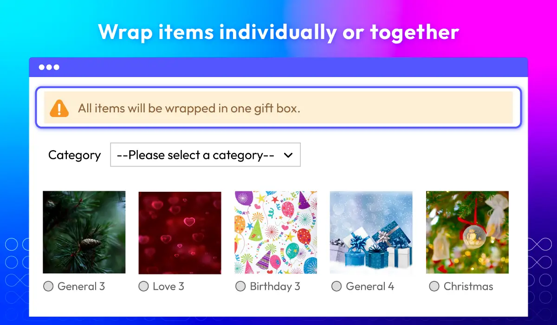The height and width of the screenshot is (325, 557).
Task: Click the dropdown chevron arrow
Action: click(x=288, y=155)
